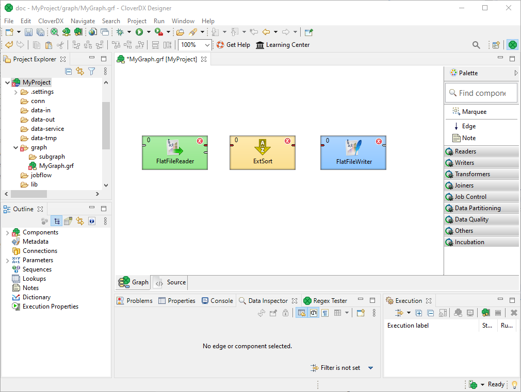Click the New wizard toolbar icon
The height and width of the screenshot is (392, 521).
[10, 32]
